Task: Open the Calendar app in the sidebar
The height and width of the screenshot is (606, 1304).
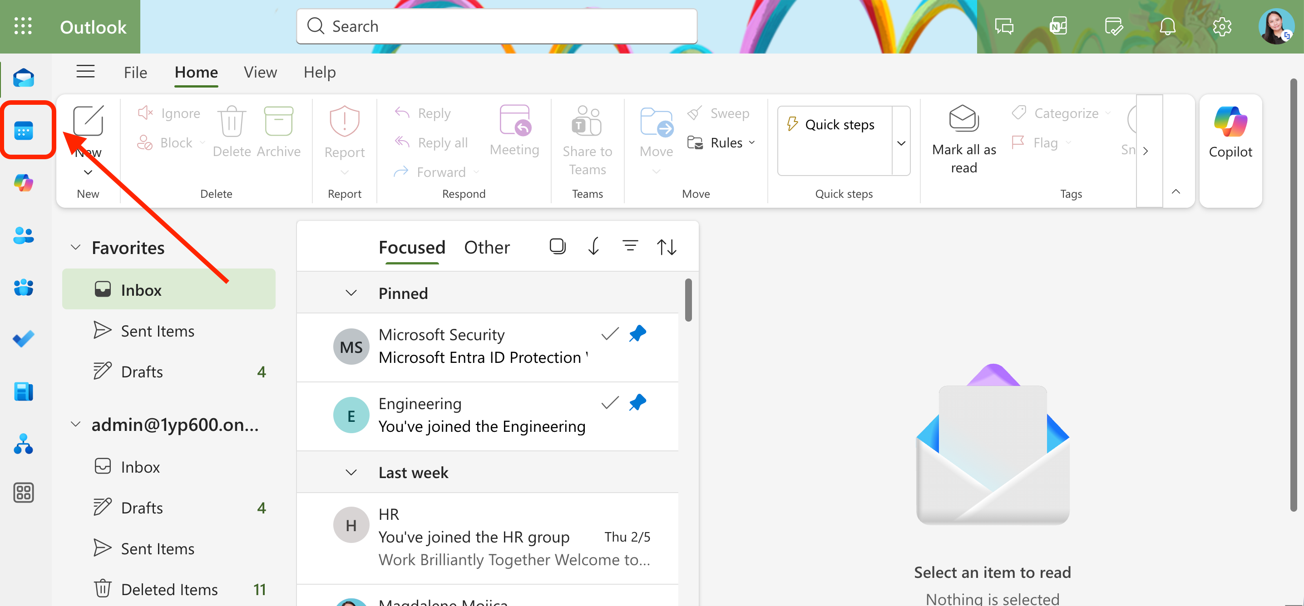Action: pyautogui.click(x=24, y=130)
